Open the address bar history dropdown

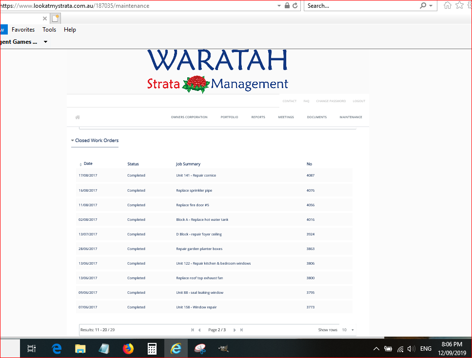tap(279, 6)
